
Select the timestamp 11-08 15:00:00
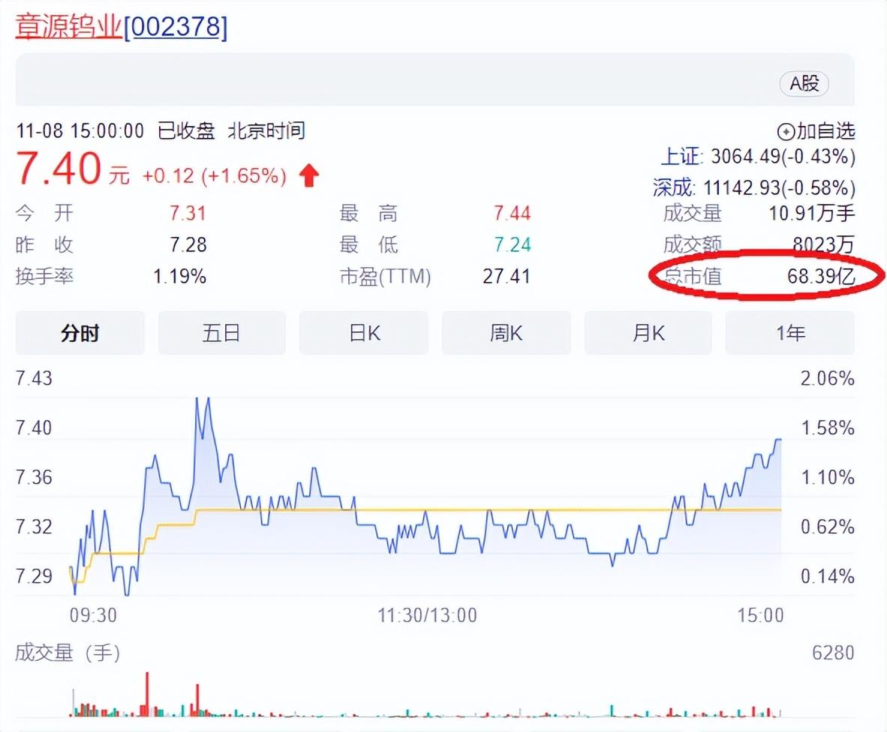pos(80,131)
